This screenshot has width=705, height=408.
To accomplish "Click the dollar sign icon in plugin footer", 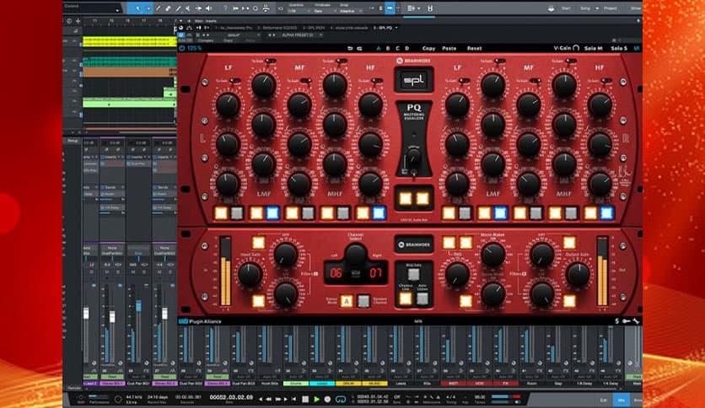I will [617, 321].
